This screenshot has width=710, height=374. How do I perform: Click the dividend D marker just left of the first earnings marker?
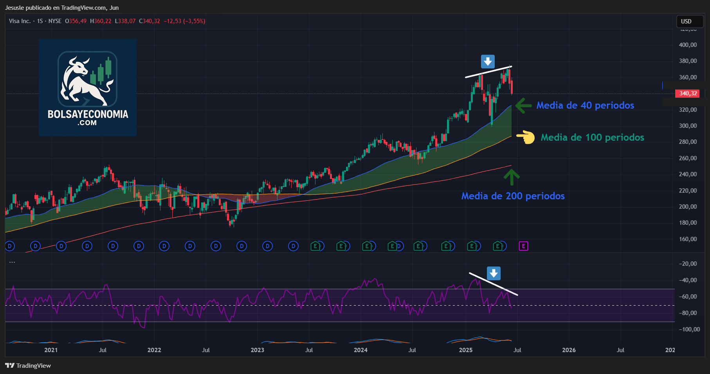point(293,246)
